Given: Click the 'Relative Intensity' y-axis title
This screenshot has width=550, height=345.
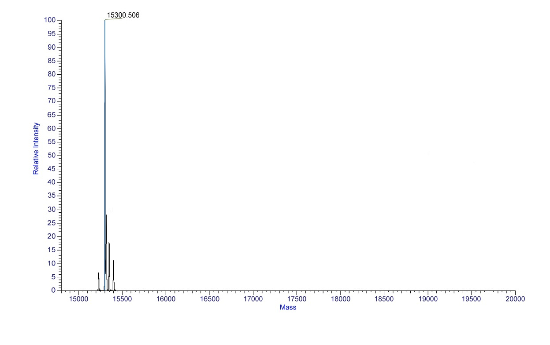Looking at the screenshot, I should click(x=36, y=149).
